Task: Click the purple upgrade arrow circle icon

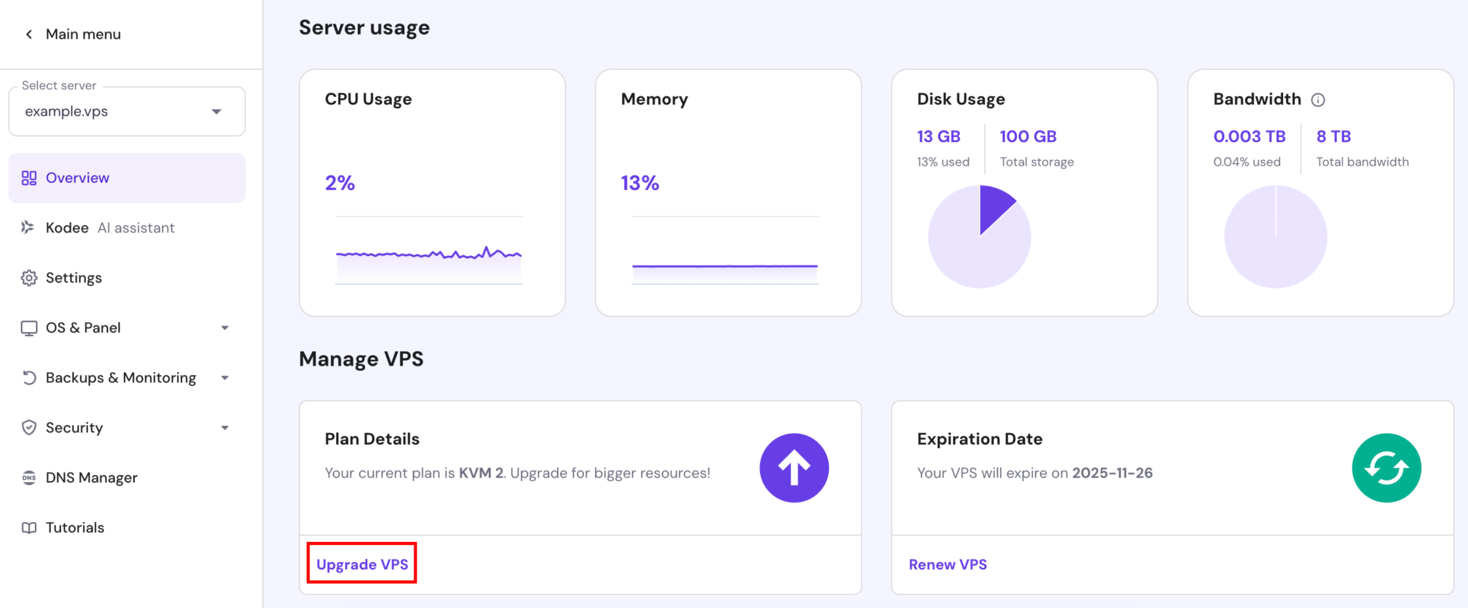Action: (793, 467)
